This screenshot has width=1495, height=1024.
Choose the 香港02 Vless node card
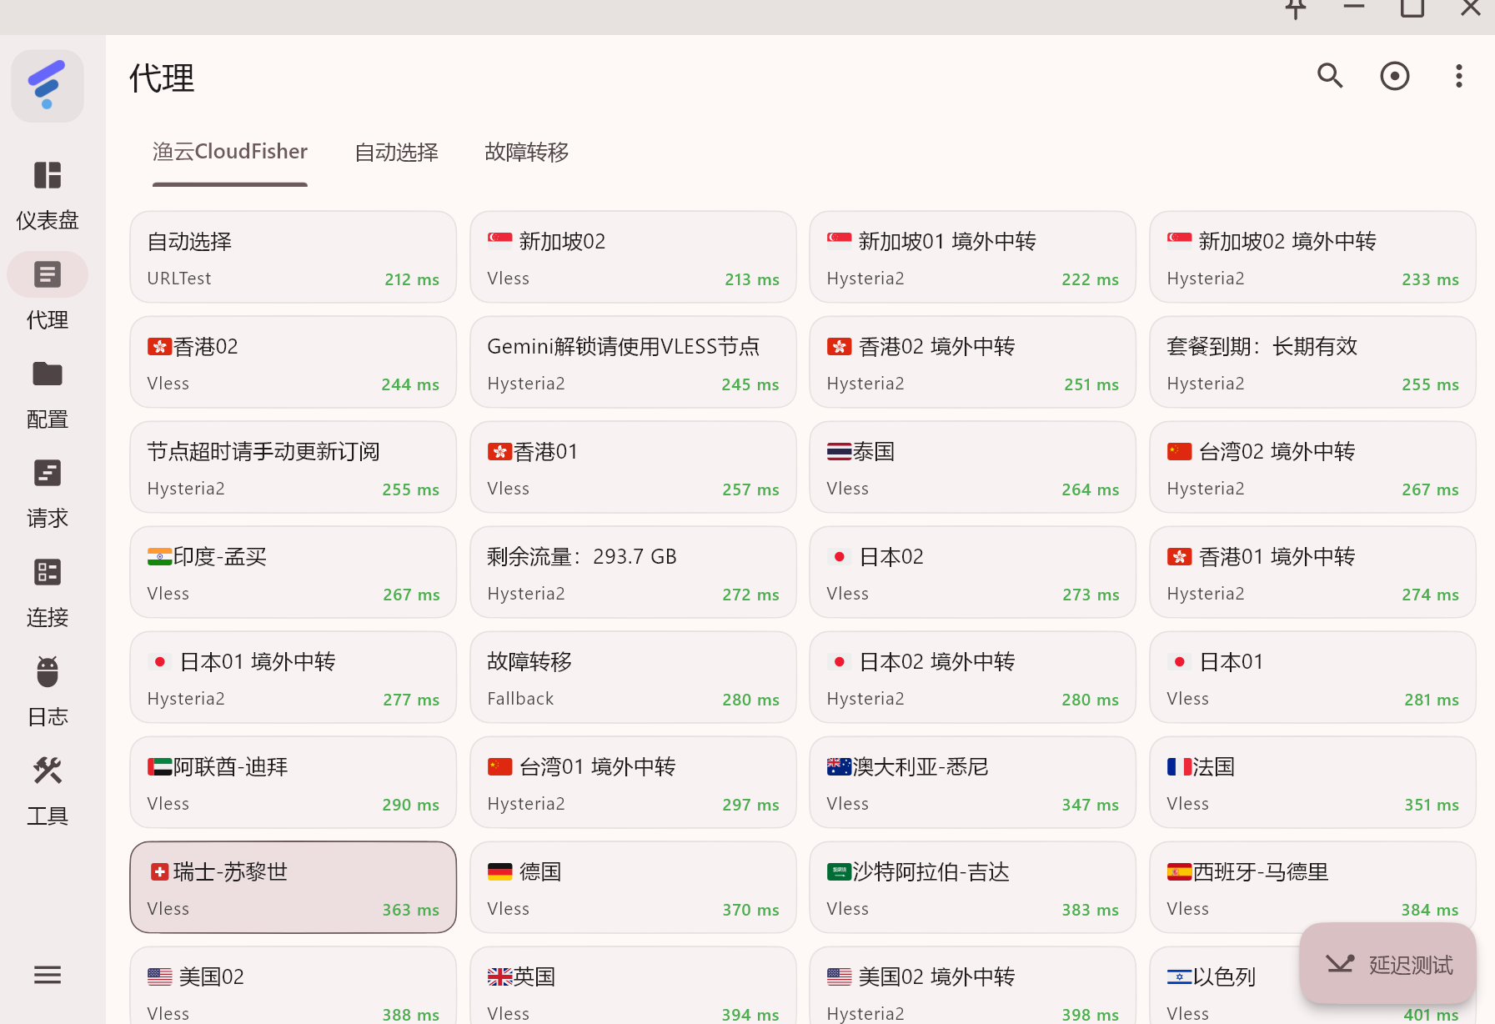tap(293, 362)
